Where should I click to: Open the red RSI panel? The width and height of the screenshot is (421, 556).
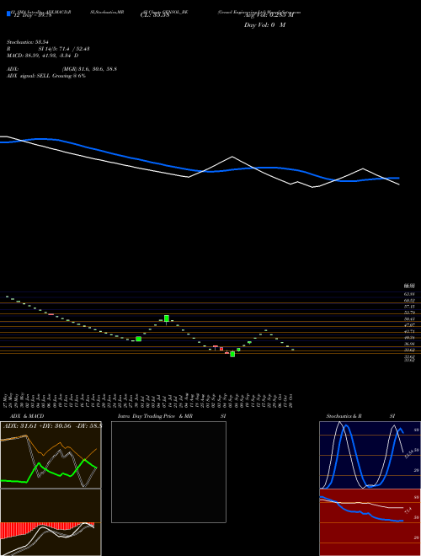(x=370, y=522)
